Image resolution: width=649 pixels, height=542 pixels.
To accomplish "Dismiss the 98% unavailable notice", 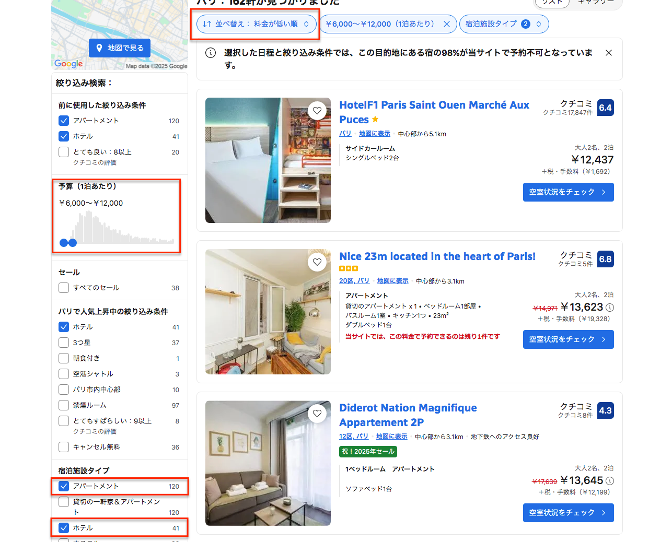I will pos(608,53).
